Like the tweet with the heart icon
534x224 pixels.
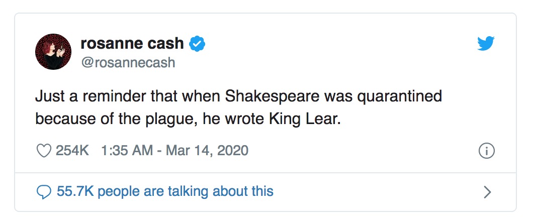point(45,150)
